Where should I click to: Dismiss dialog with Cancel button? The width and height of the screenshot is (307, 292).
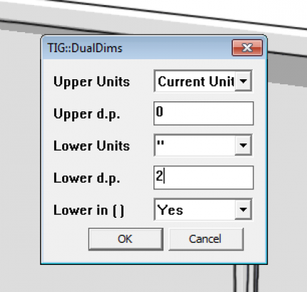pyautogui.click(x=206, y=239)
